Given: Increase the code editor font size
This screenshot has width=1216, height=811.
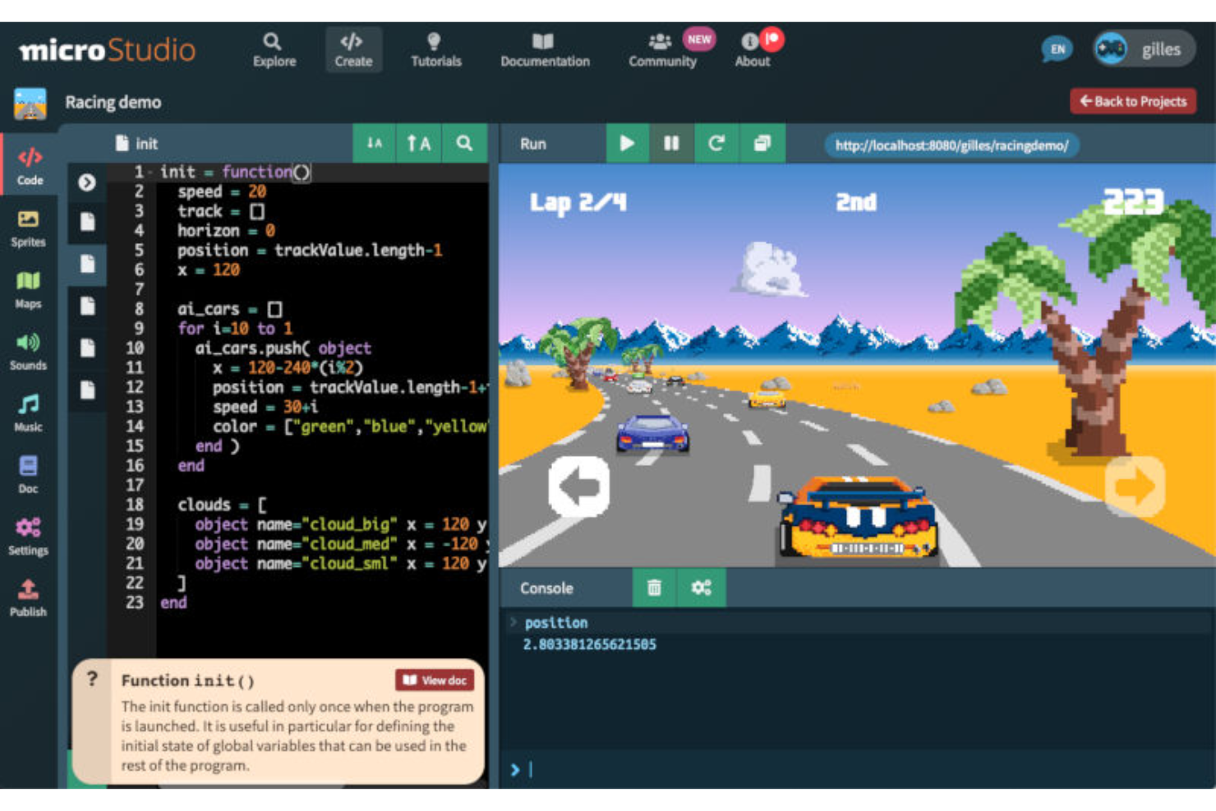Looking at the screenshot, I should [x=419, y=143].
